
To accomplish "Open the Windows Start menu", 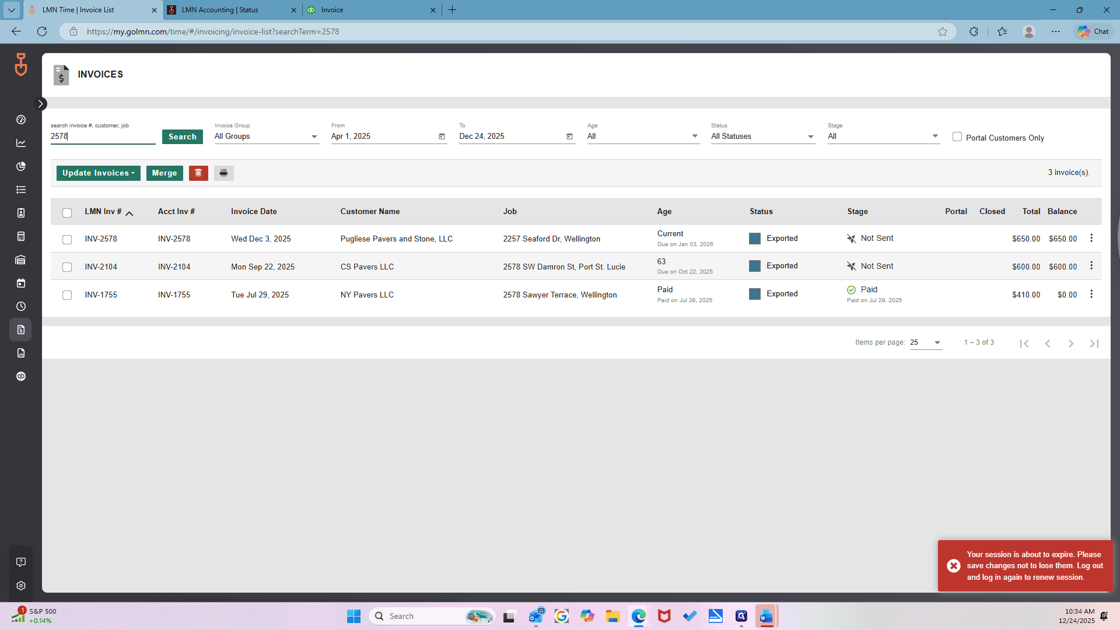I will [x=353, y=616].
